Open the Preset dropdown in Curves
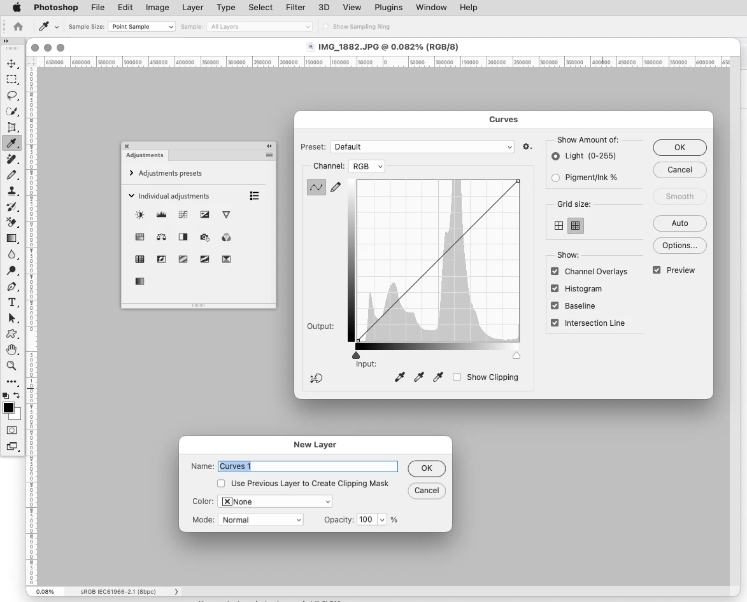Screen dimensions: 747x602 pos(422,146)
